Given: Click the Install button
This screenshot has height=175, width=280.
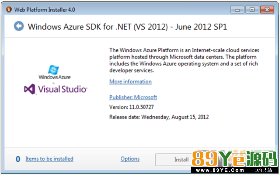Looking at the screenshot, I should (174, 160).
